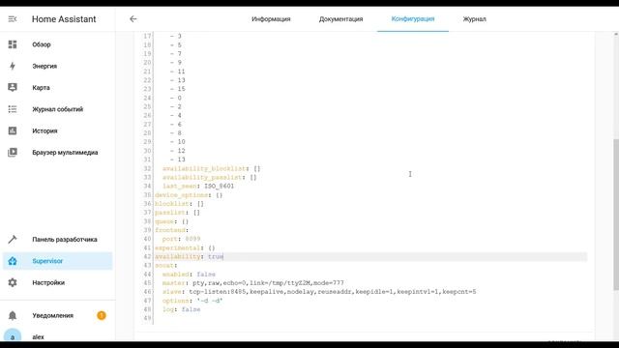
Task: Click the 'slave: tcp-listen:8485' line
Action: (x=319, y=292)
